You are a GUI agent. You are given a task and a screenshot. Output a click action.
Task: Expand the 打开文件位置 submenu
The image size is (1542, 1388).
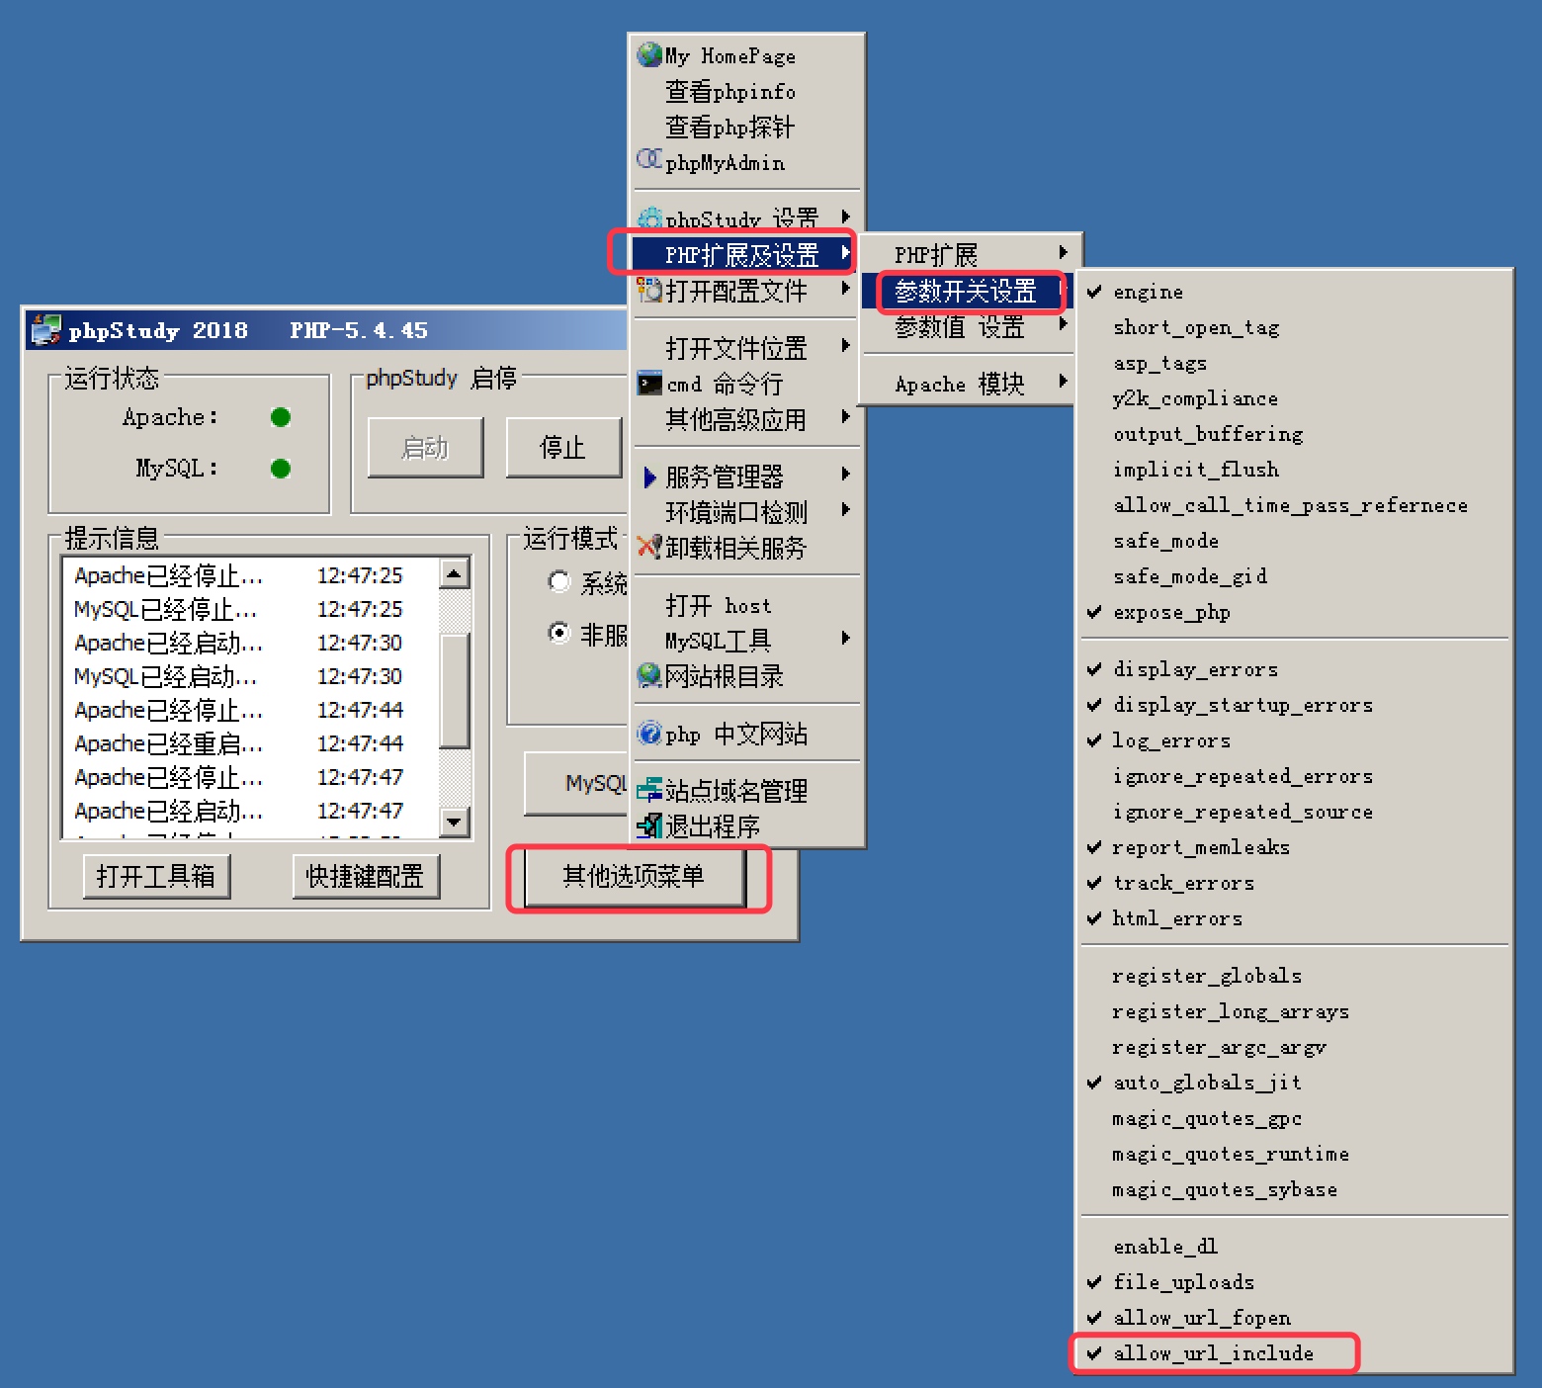[x=744, y=347]
